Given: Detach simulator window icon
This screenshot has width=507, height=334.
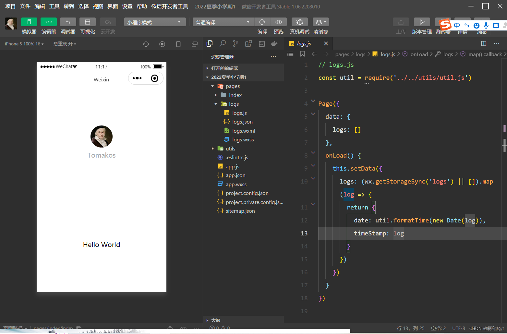Looking at the screenshot, I should [x=195, y=44].
